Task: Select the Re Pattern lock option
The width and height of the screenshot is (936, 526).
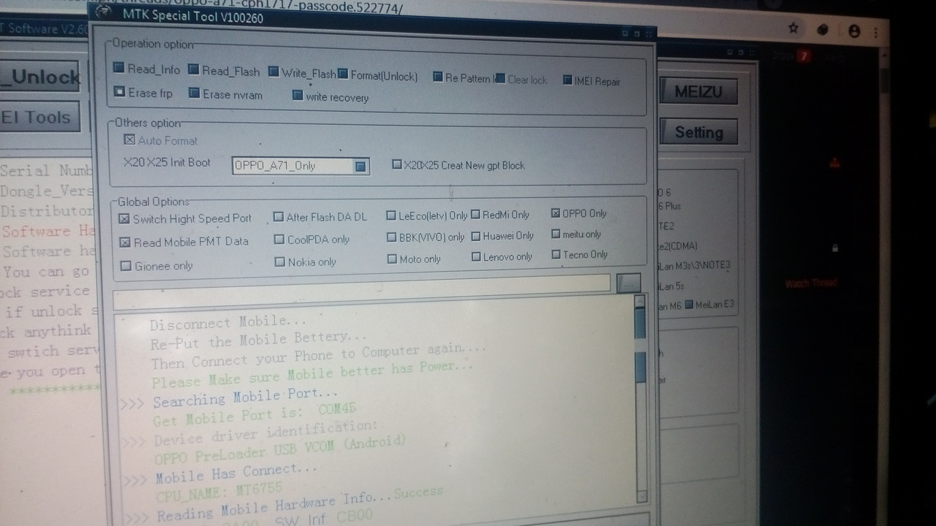Action: 437,77
